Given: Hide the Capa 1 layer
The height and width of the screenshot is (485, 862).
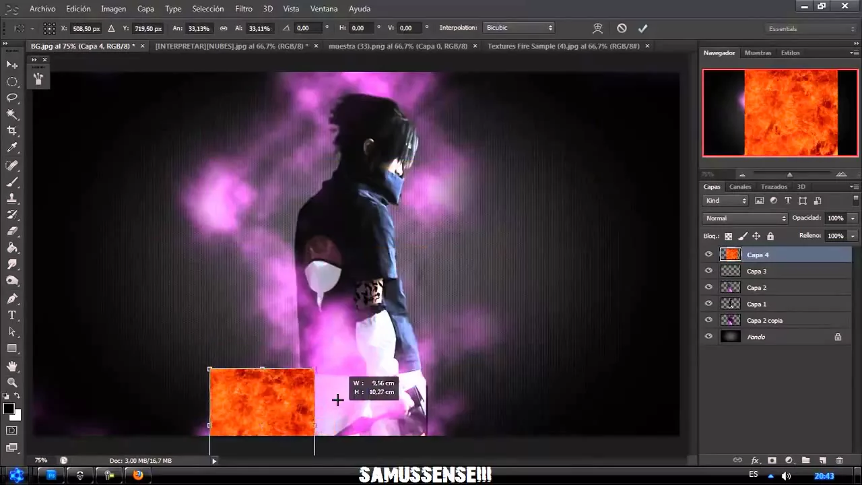Looking at the screenshot, I should (708, 304).
